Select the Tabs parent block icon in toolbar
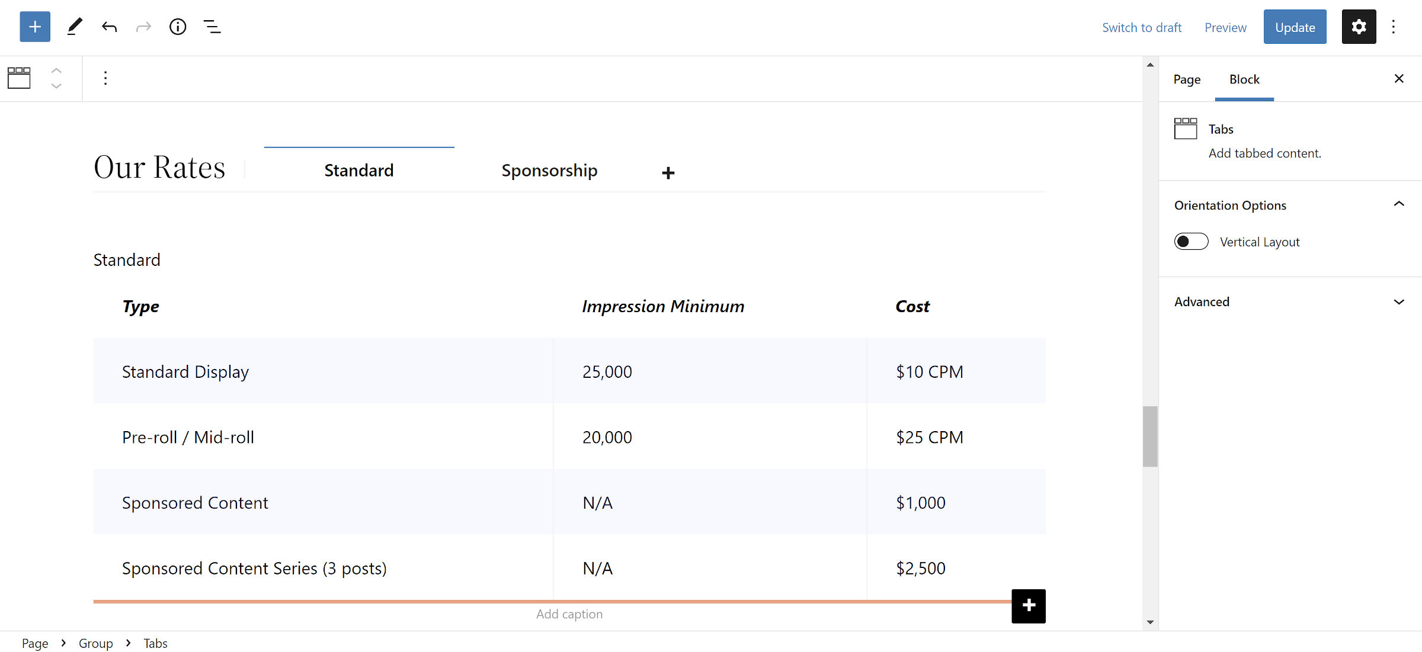This screenshot has width=1422, height=652. pos(19,78)
